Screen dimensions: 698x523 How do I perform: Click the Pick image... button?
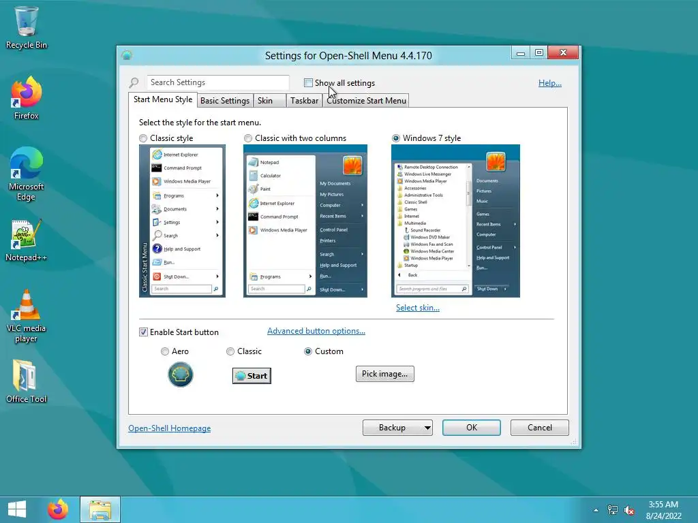[x=384, y=374]
